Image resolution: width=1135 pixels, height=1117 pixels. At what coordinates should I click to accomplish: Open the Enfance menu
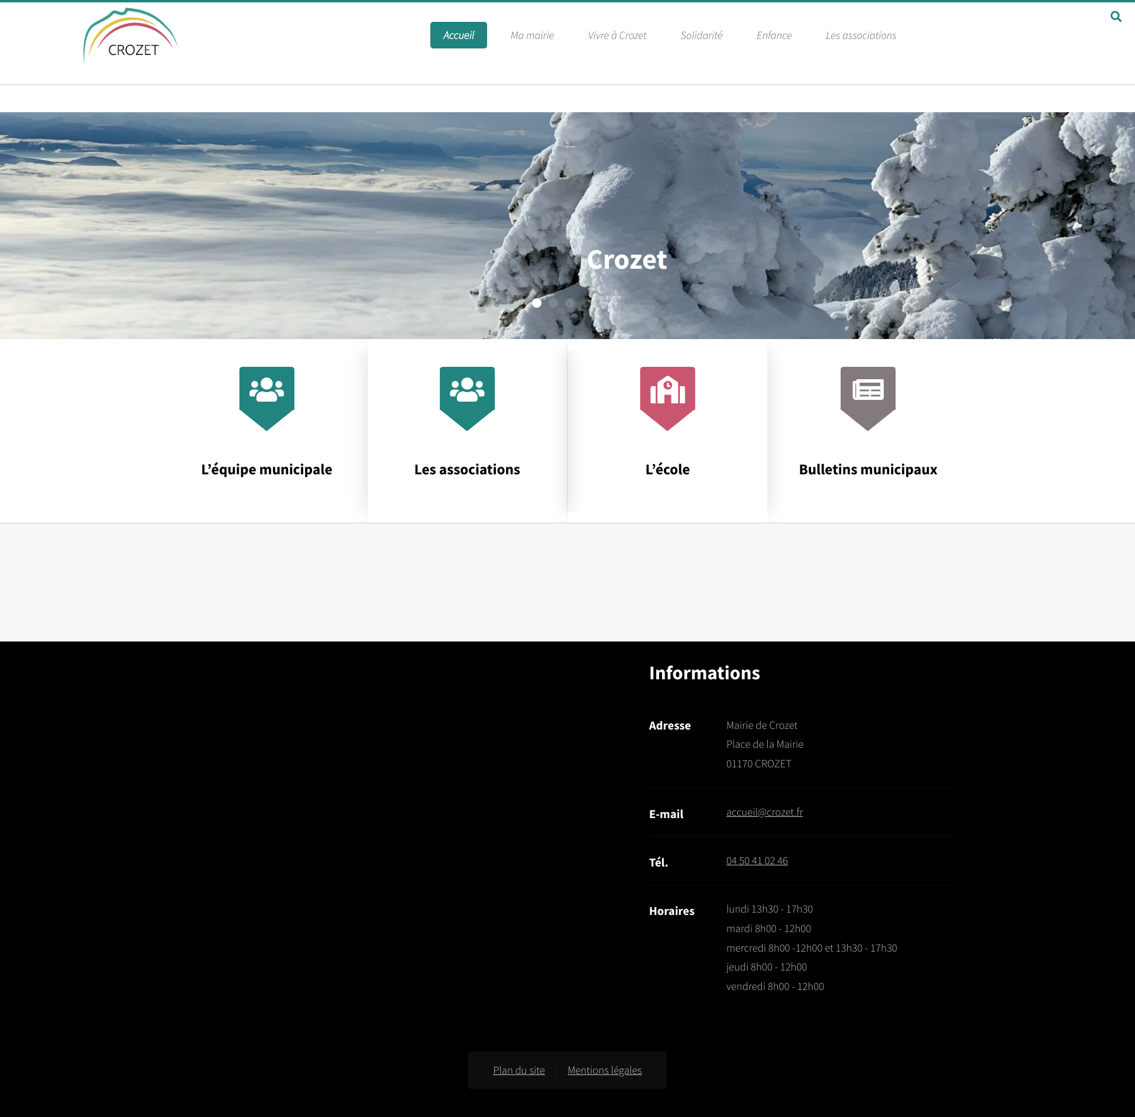774,35
